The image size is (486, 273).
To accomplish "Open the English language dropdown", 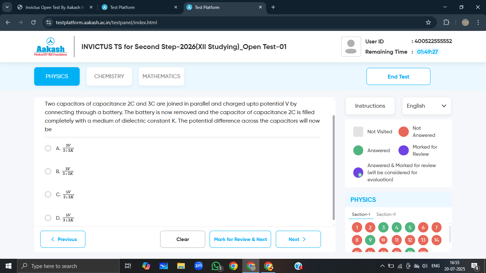I will pos(426,106).
